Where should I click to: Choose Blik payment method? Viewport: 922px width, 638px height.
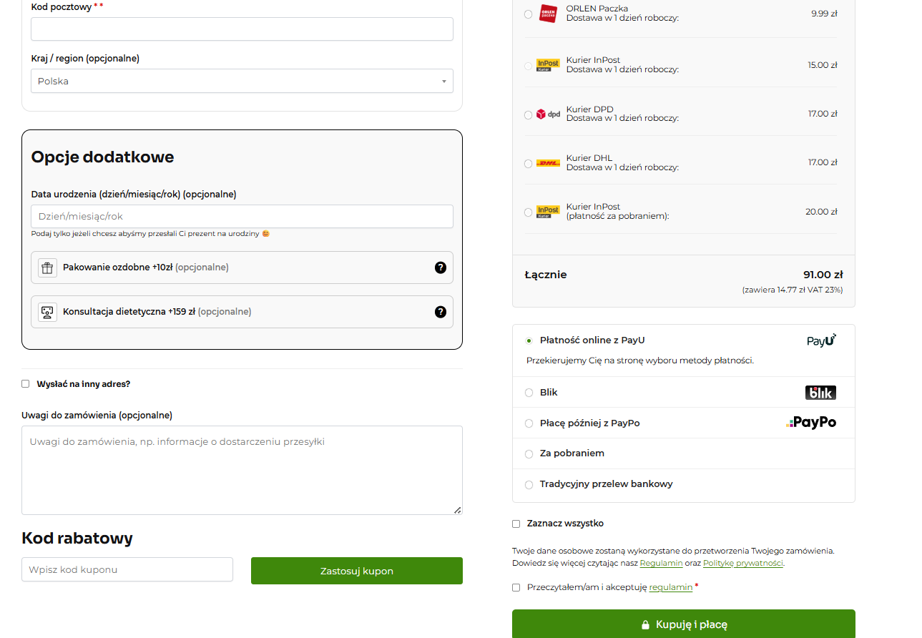pyautogui.click(x=529, y=393)
